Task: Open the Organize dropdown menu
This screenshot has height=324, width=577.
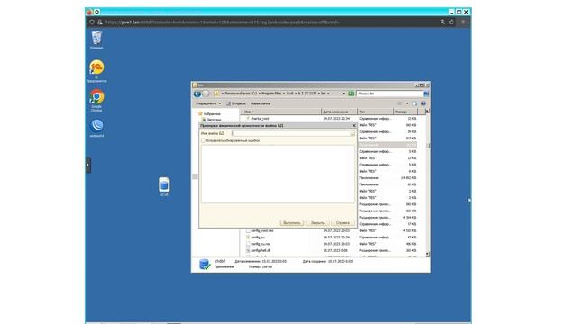Action: [208, 103]
